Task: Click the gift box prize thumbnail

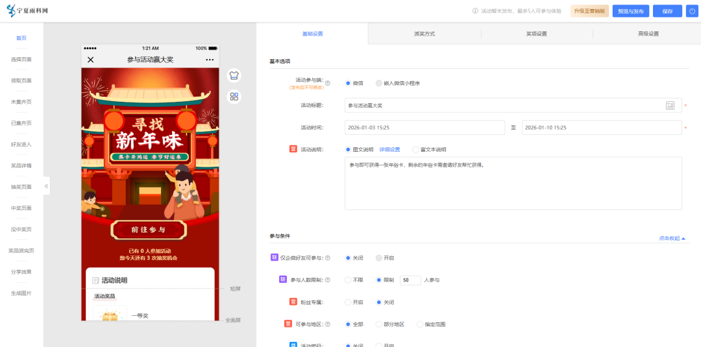Action: coord(110,313)
